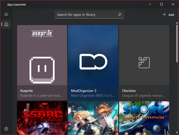Screen dimensions: 179x135
Task: Click description 'League of Legends resour...'
Action: coord(143,95)
